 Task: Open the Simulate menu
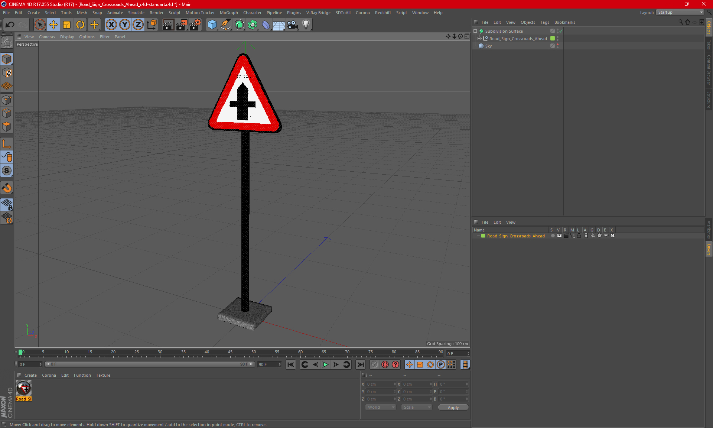point(136,13)
